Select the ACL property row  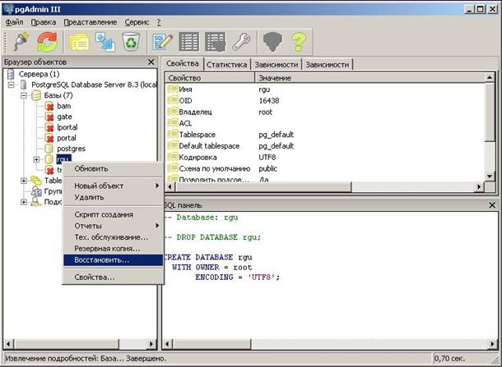[x=325, y=123]
